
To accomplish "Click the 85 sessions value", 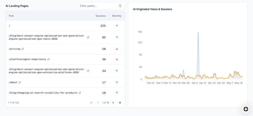I will pos(104,37).
